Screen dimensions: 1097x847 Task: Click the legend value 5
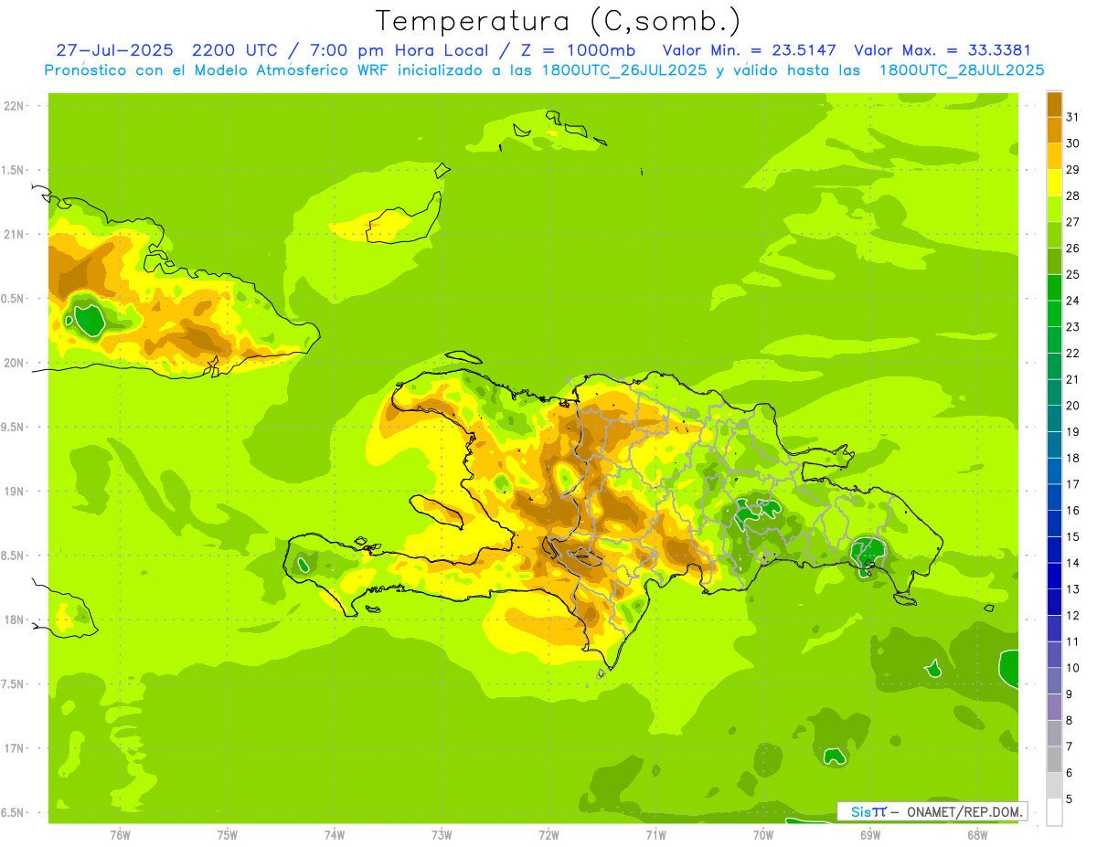pos(1070,799)
